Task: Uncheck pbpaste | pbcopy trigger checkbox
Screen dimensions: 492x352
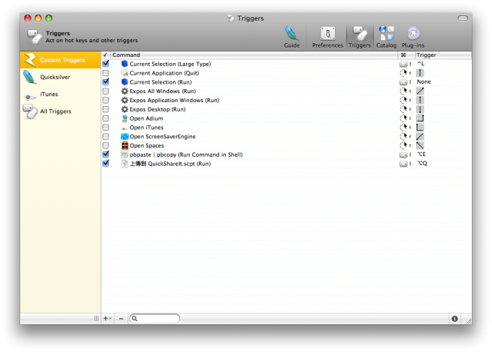Action: 106,154
